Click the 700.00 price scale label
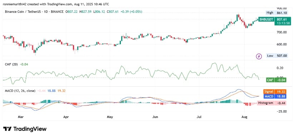The image size is (295, 137). [282, 32]
